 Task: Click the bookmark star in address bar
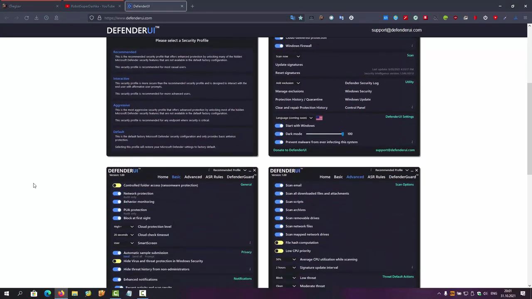pyautogui.click(x=300, y=18)
